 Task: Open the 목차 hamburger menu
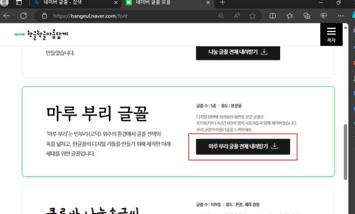point(331,34)
